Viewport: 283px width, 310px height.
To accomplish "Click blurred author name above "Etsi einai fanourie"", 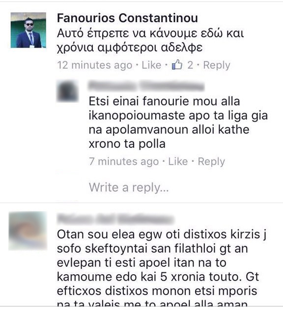I will pos(146,86).
